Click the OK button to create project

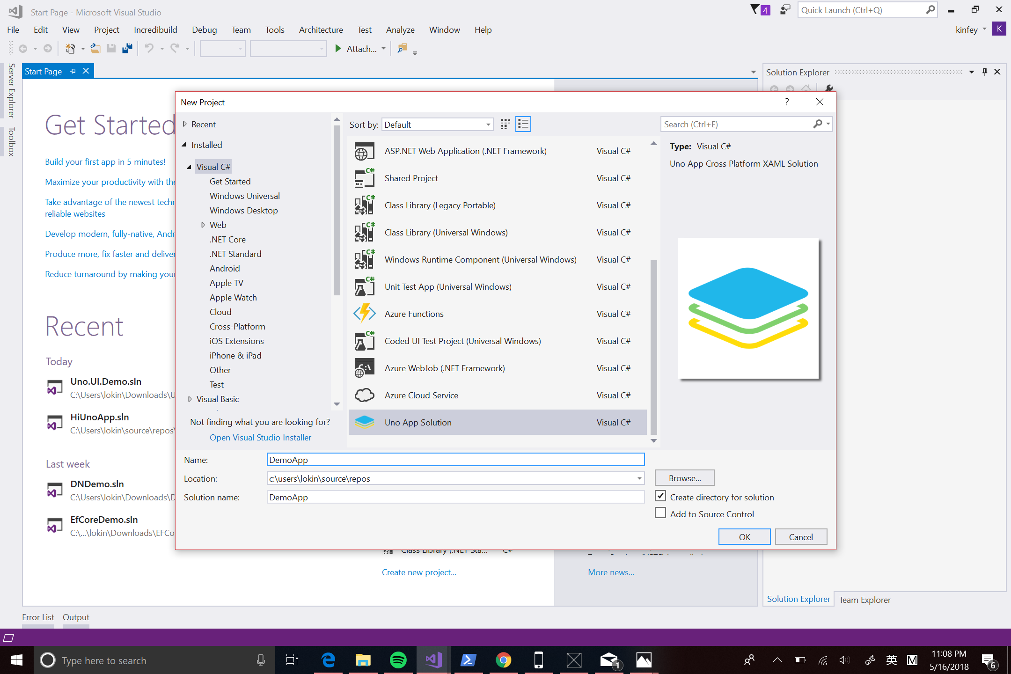[x=744, y=536]
